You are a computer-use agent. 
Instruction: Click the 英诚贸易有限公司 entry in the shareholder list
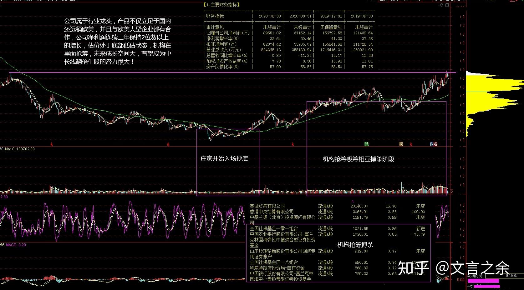[x=267, y=206]
